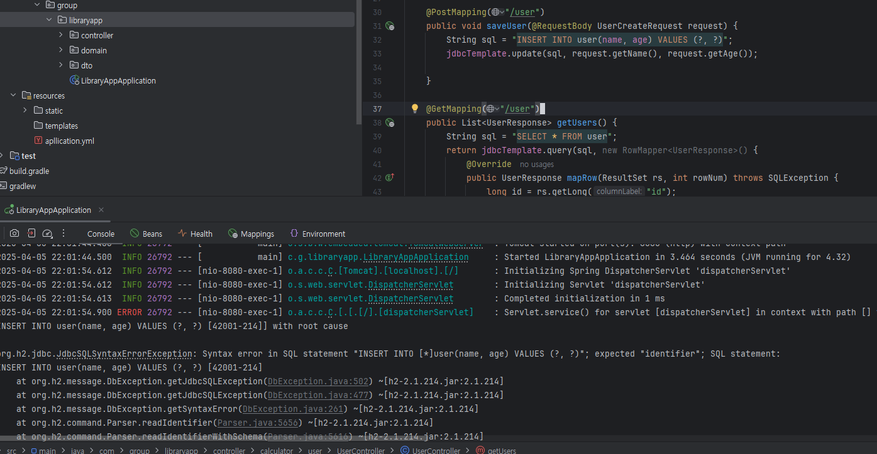Click the Environment braces icon

pyautogui.click(x=294, y=234)
